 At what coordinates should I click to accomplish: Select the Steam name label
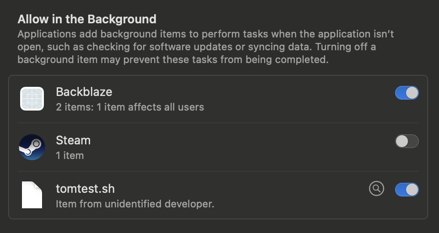73,140
